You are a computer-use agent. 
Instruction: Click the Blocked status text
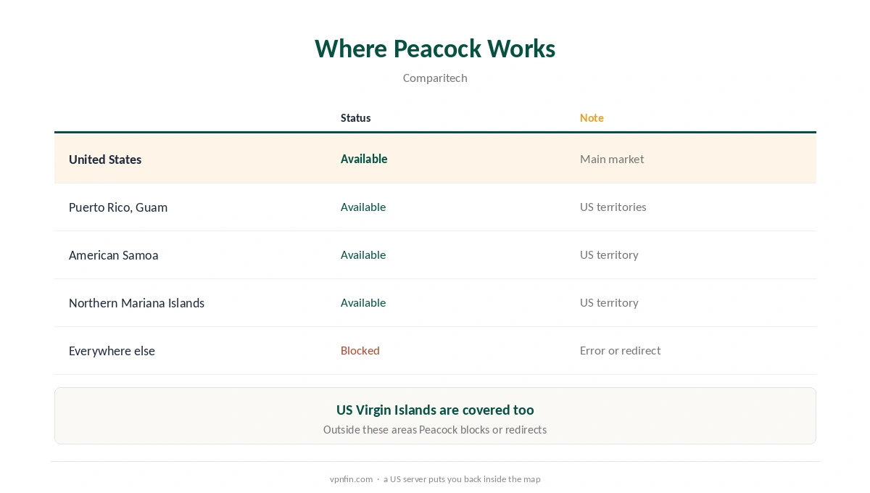(360, 350)
